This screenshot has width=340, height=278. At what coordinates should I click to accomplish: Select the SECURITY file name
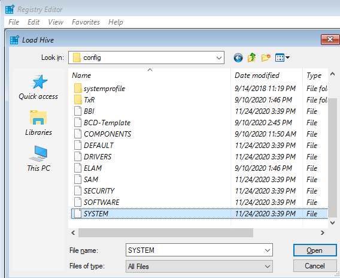[99, 191]
